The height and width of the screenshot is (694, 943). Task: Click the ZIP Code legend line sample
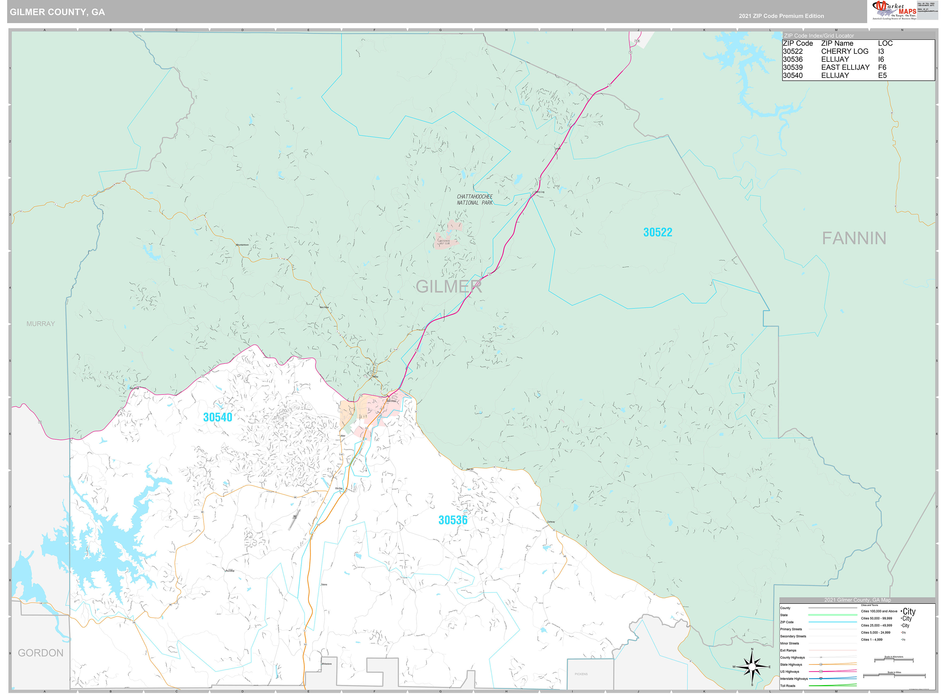tap(833, 622)
